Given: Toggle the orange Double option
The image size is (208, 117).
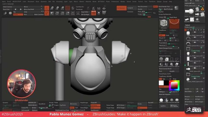Looking at the screenshot, I should pos(18,14).
